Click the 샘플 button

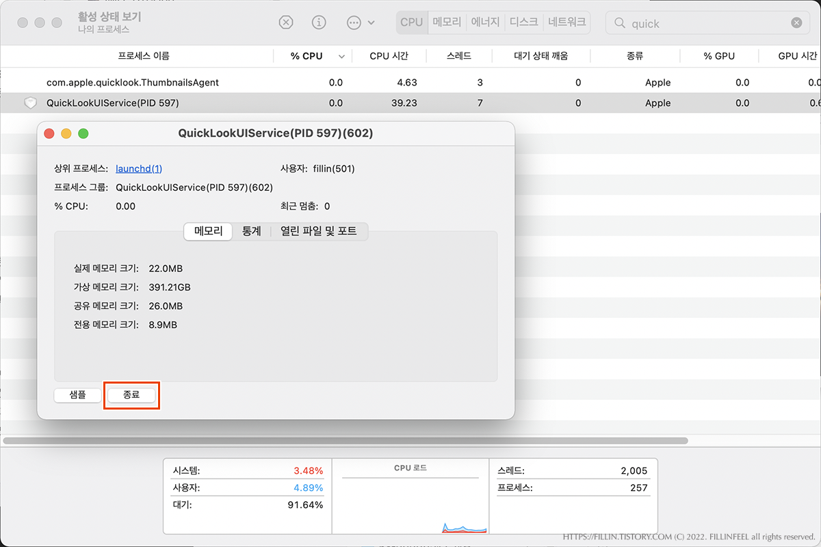pos(78,395)
